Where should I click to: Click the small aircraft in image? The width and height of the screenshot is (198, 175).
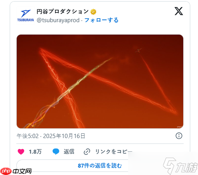coord(139,51)
